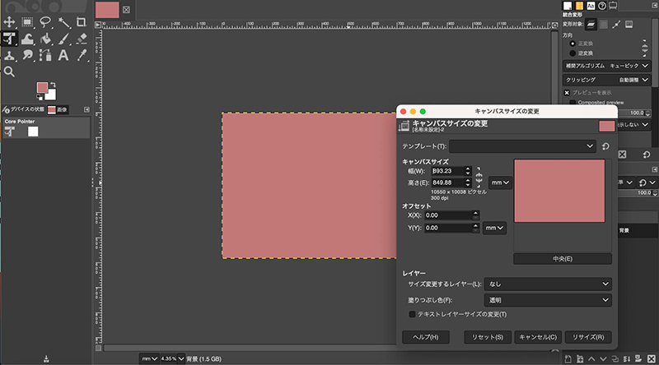Image resolution: width=659 pixels, height=365 pixels.
Task: Switch to the 画像 tab
Action: tap(58, 110)
